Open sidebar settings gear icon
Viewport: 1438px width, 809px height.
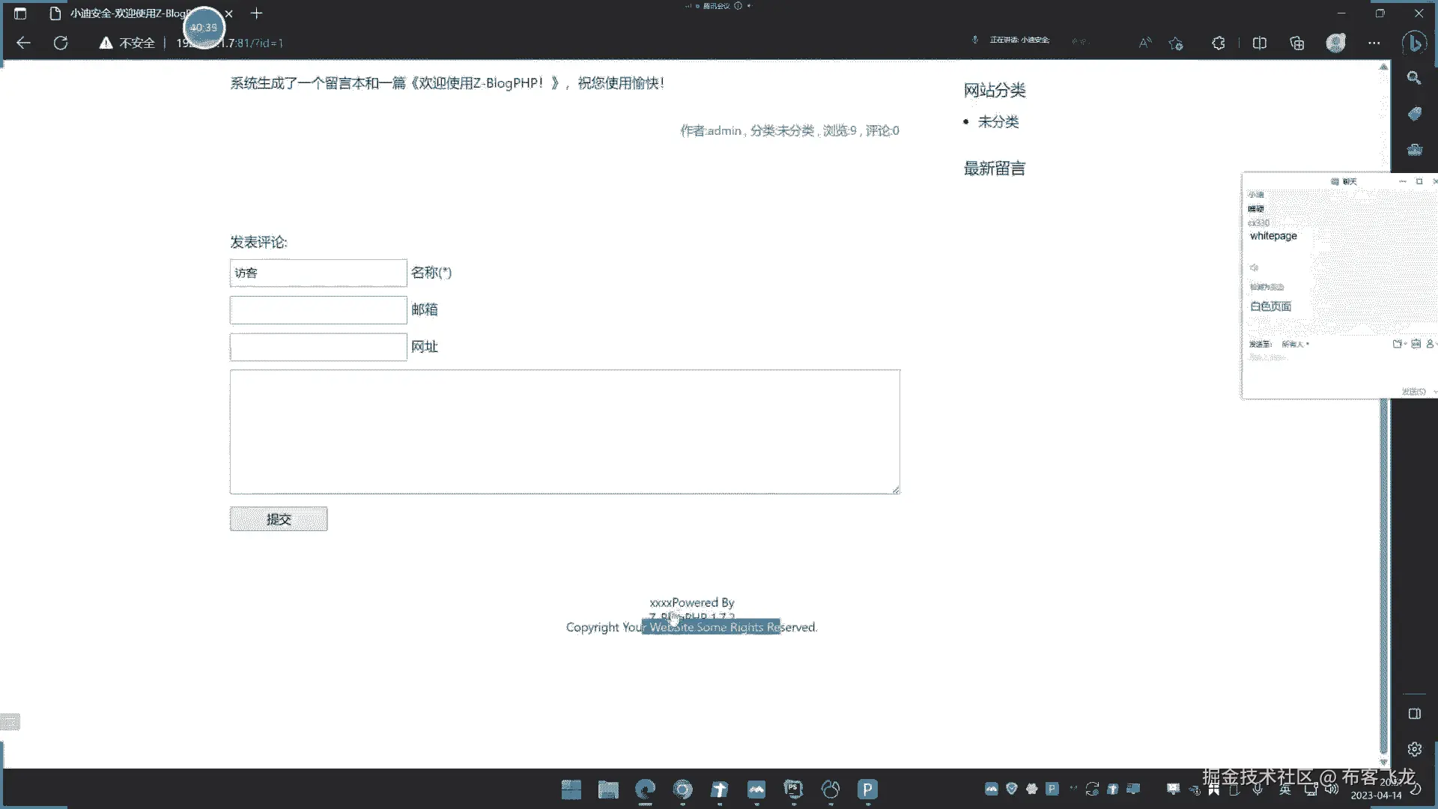(x=1414, y=749)
